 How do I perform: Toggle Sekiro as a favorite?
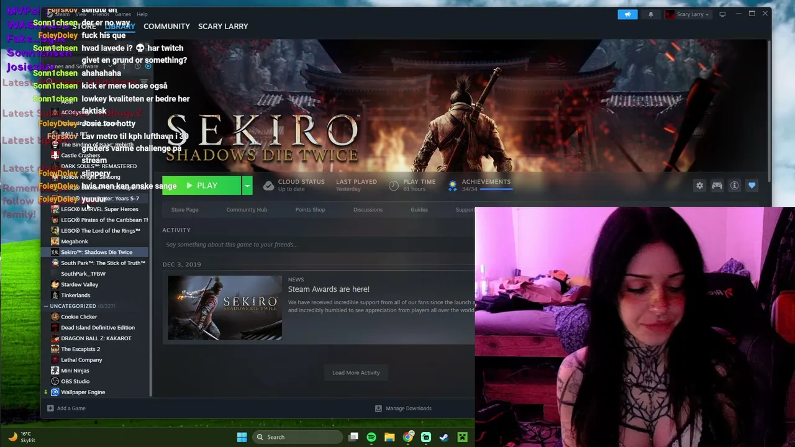(x=752, y=186)
